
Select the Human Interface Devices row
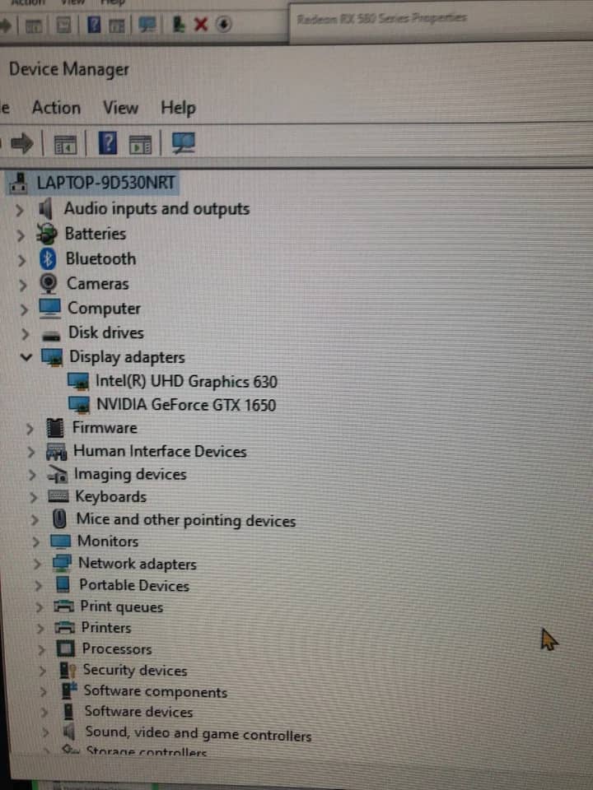click(x=160, y=451)
